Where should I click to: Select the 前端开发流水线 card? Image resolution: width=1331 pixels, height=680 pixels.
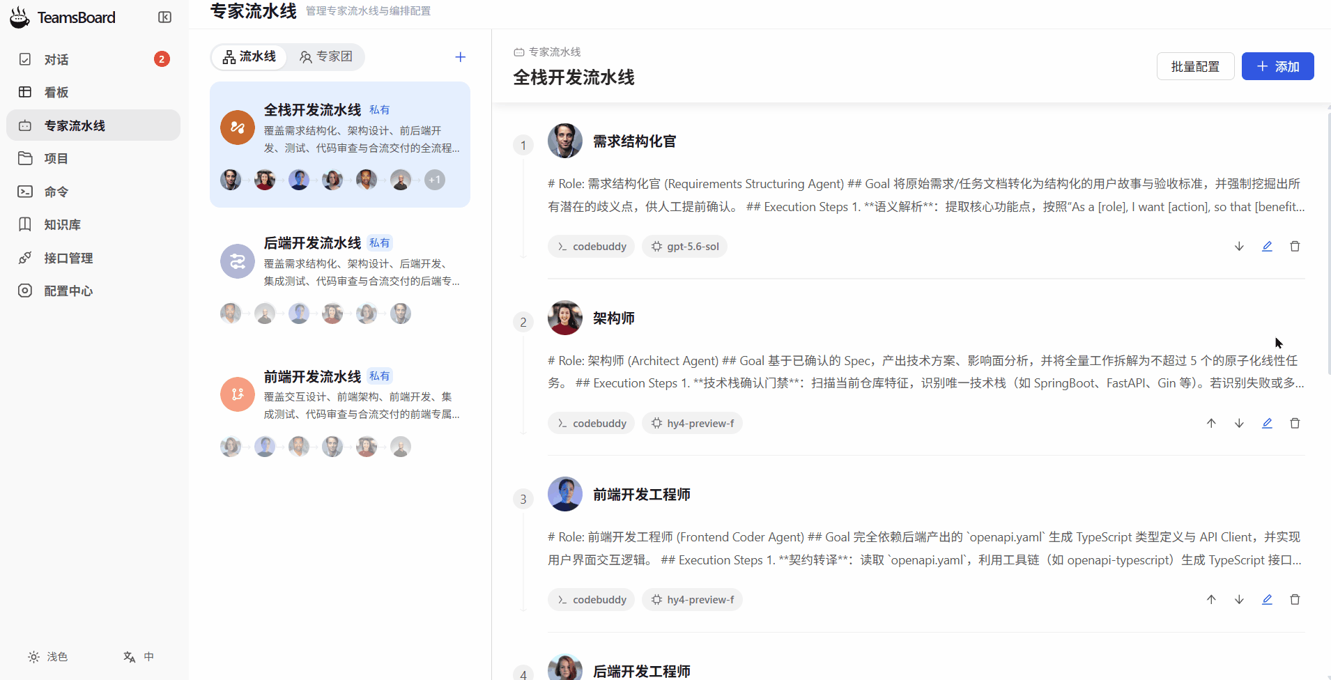(340, 411)
